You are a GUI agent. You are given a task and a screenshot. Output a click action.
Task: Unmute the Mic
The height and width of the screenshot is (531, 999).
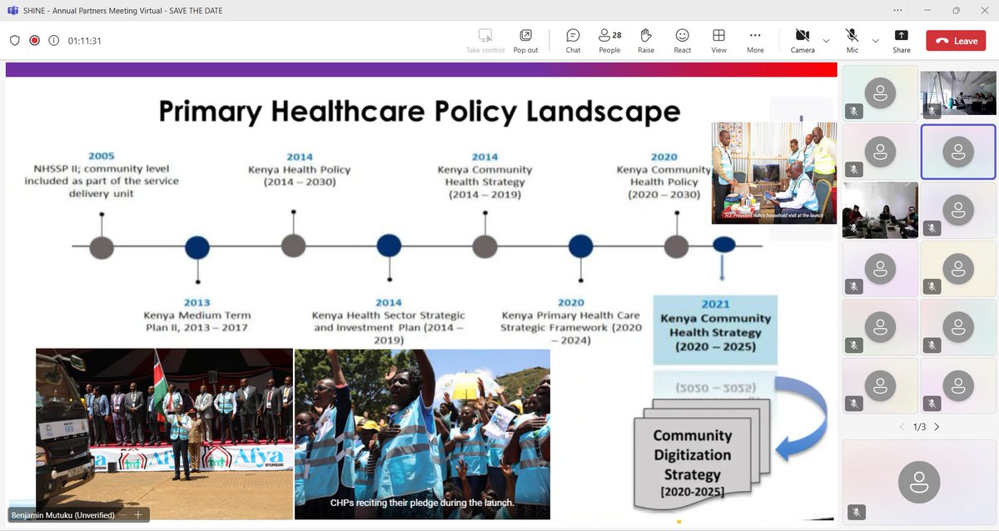click(852, 40)
